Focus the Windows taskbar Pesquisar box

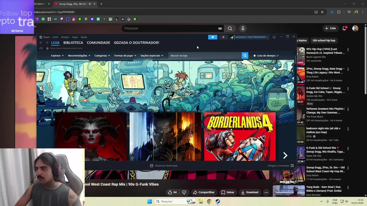(x=175, y=201)
